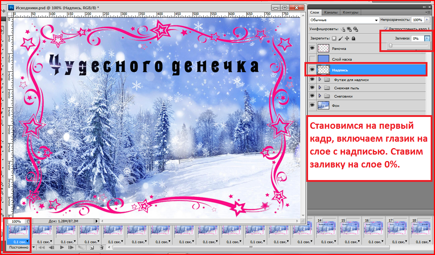435x255 pixels.
Task: Click status bar preview icon beside 100% zoom
Action: click(28, 222)
